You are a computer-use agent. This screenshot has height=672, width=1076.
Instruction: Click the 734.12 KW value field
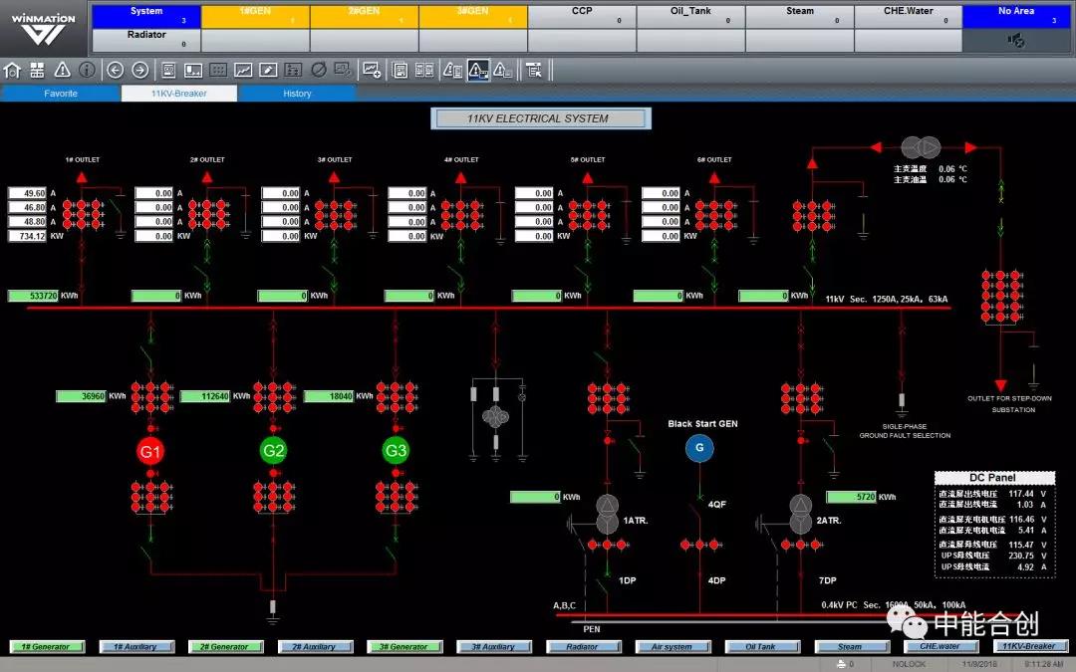[x=28, y=236]
